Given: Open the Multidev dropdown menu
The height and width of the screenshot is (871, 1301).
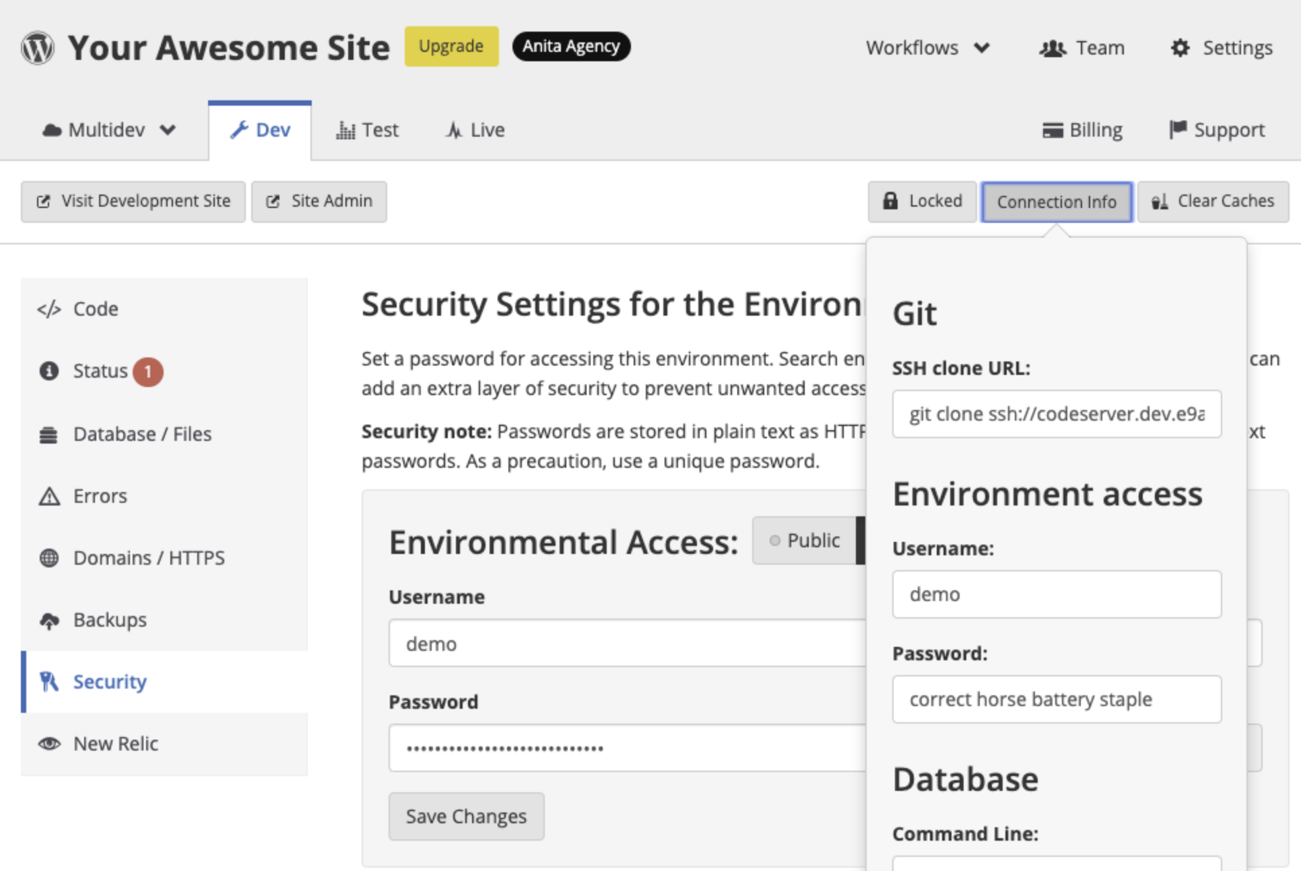Looking at the screenshot, I should click(109, 130).
